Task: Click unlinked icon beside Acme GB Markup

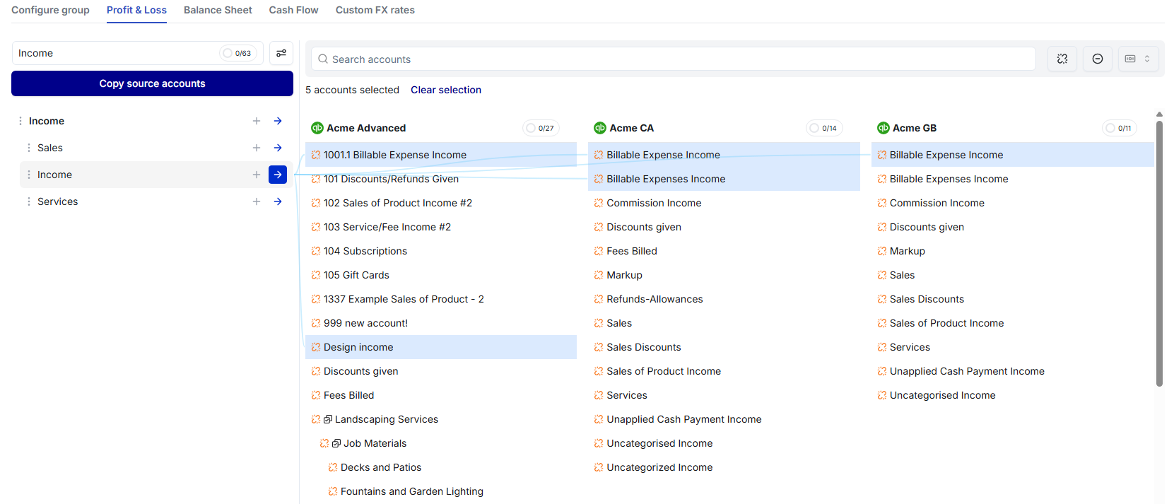Action: (882, 251)
